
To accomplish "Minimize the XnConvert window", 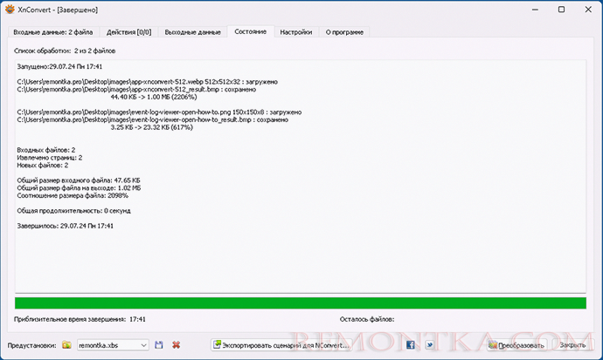I will (x=535, y=10).
